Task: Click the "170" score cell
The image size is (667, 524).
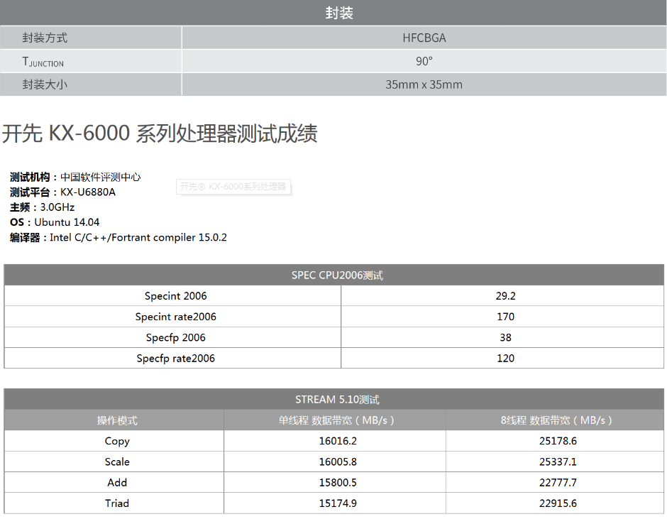Action: (502, 317)
